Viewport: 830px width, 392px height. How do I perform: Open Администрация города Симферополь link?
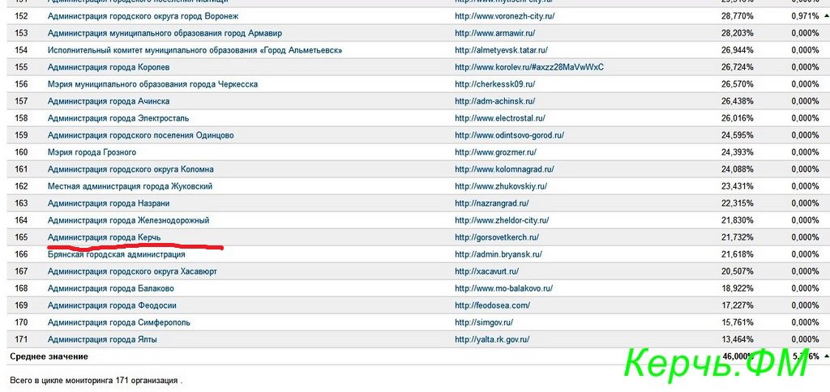pyautogui.click(x=118, y=322)
